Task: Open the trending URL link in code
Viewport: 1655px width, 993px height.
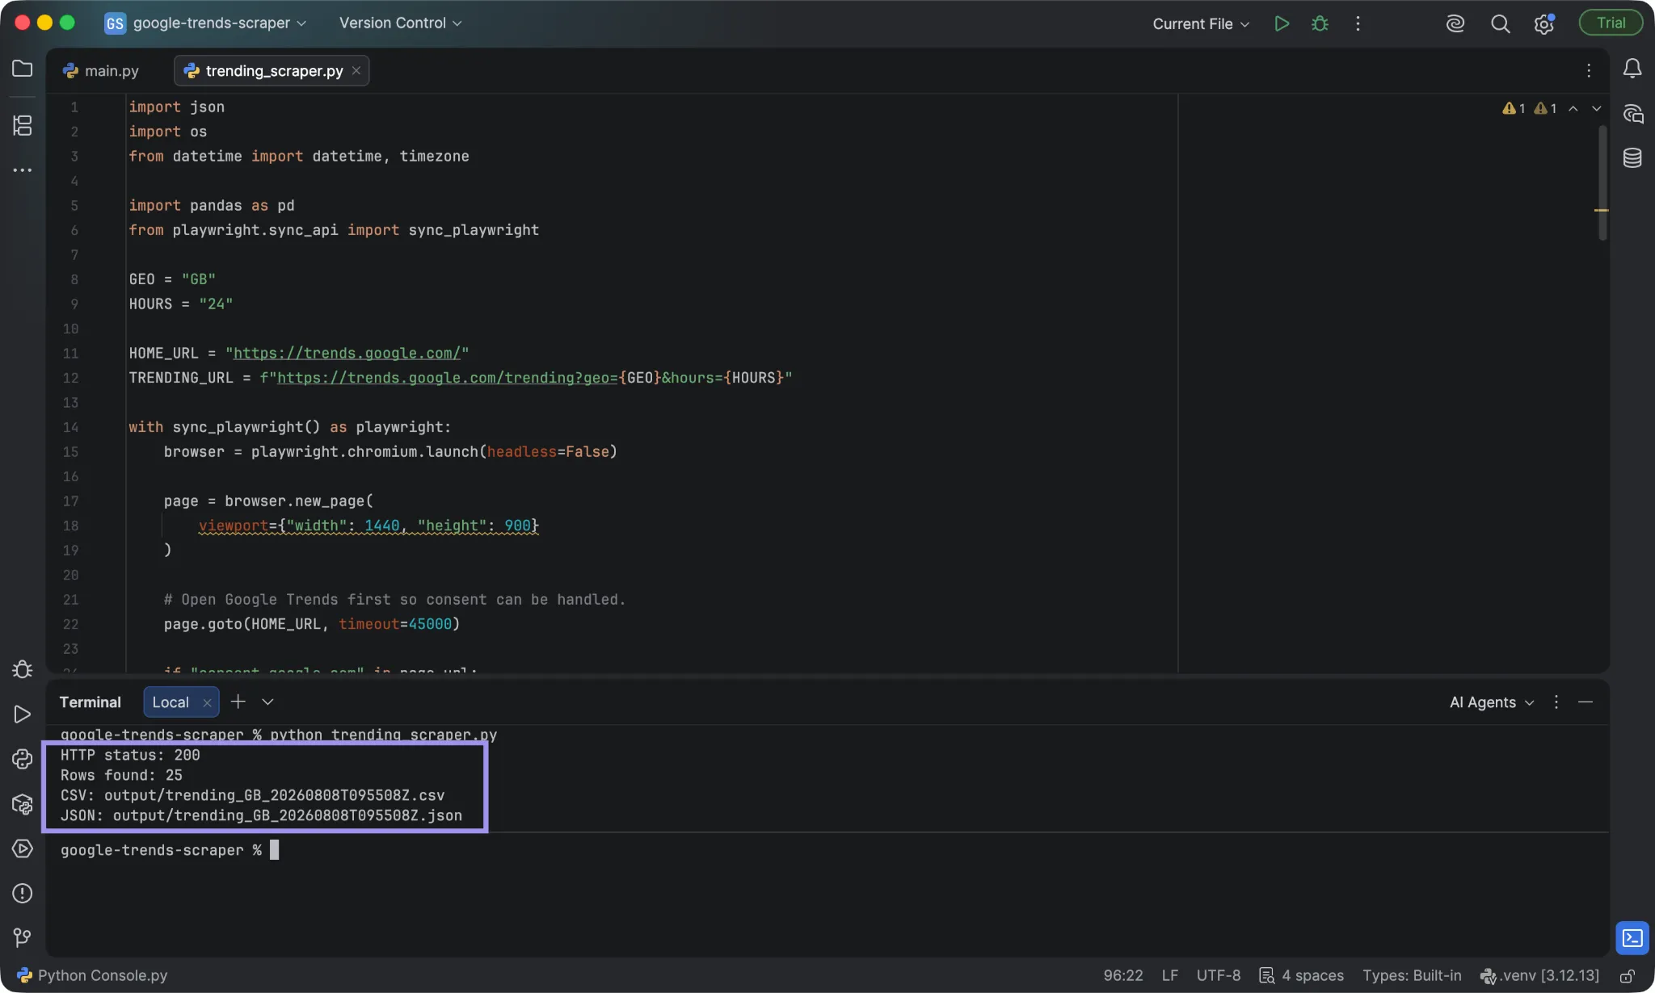Action: coord(448,378)
